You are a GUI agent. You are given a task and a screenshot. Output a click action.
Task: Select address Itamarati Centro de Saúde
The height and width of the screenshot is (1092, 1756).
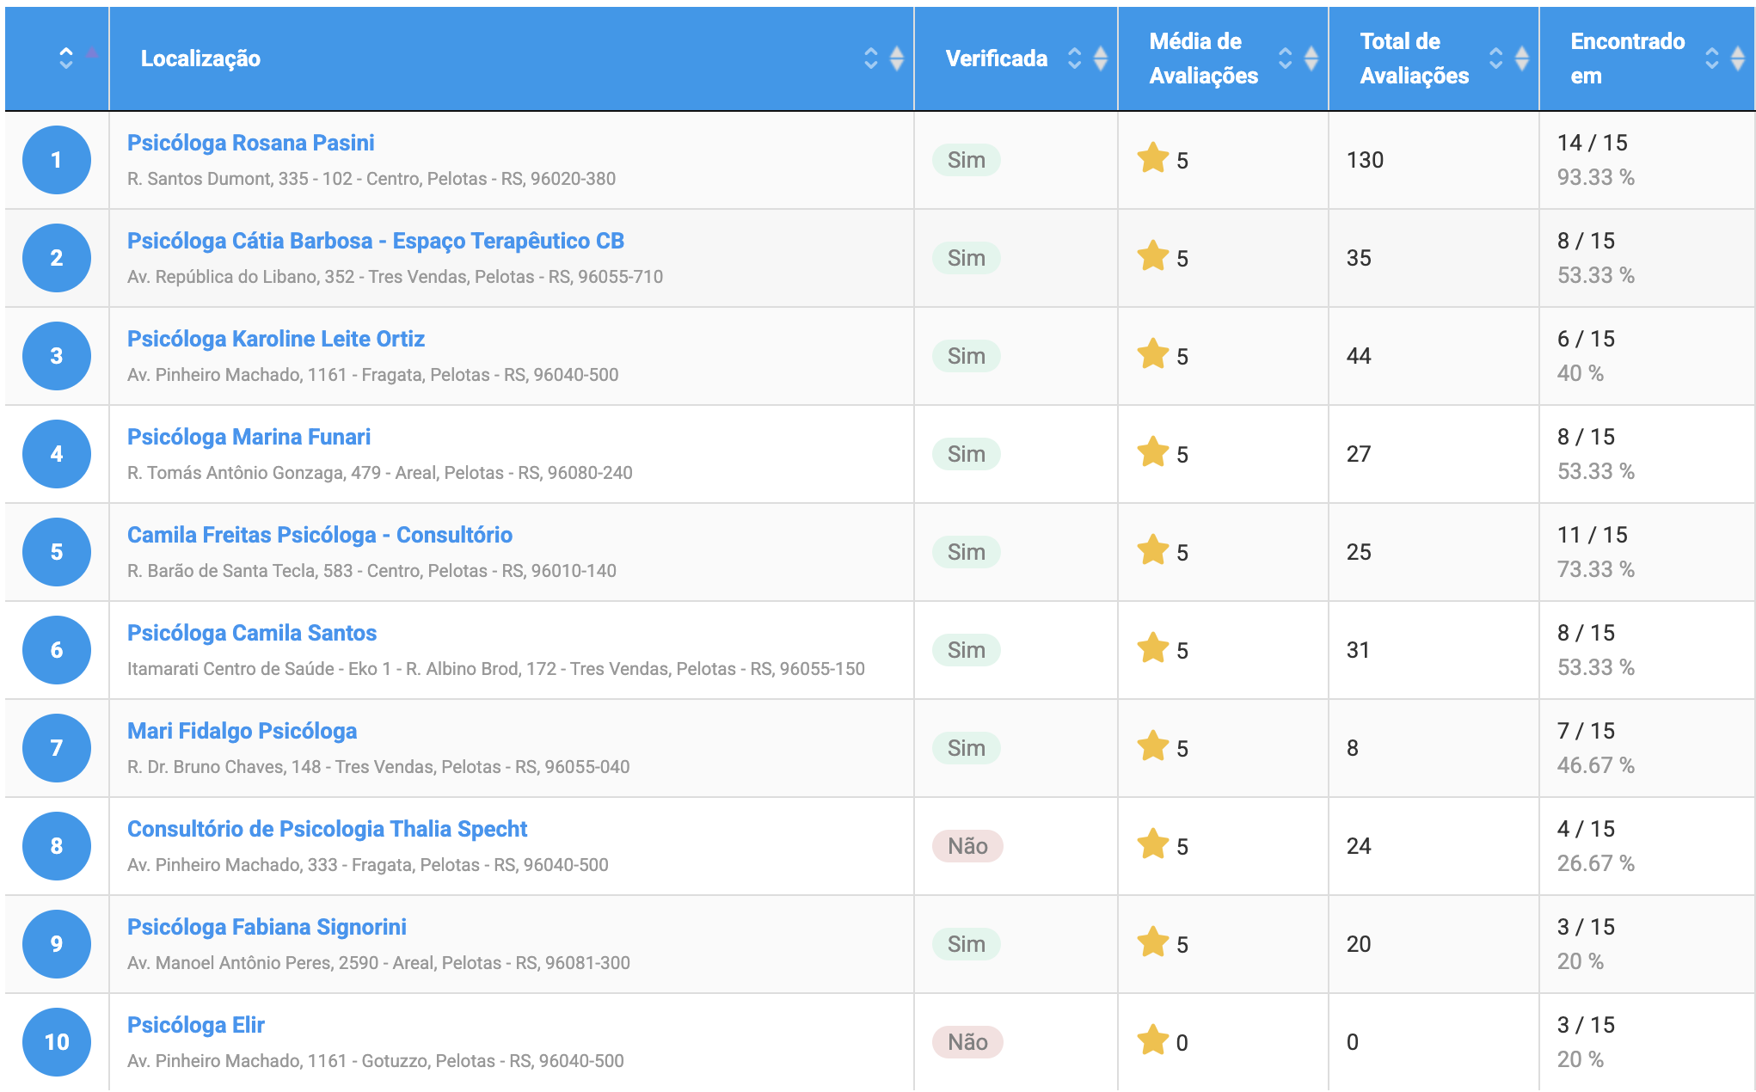[496, 669]
